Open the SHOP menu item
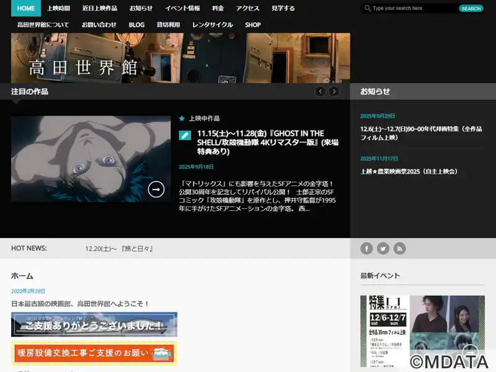 click(x=253, y=25)
